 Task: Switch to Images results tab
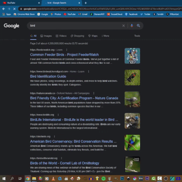[46, 36]
